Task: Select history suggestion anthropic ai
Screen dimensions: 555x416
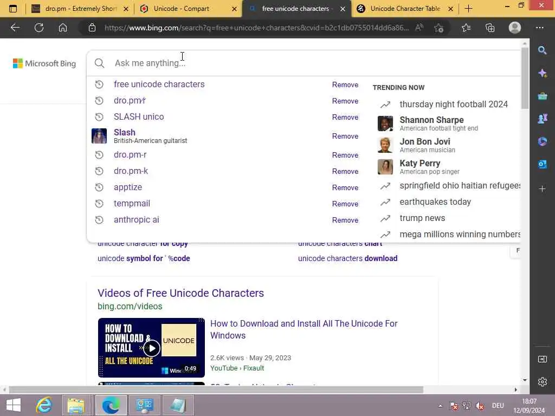Action: coord(136,220)
